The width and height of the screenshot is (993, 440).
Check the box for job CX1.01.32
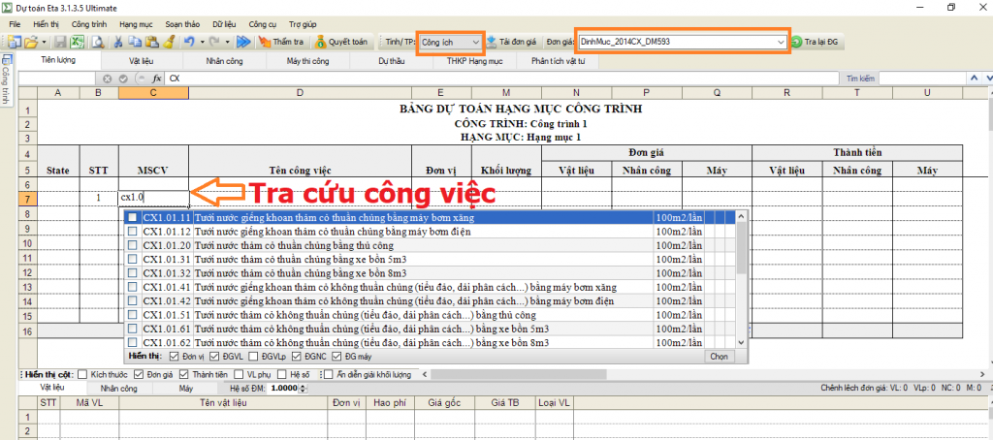click(x=132, y=273)
